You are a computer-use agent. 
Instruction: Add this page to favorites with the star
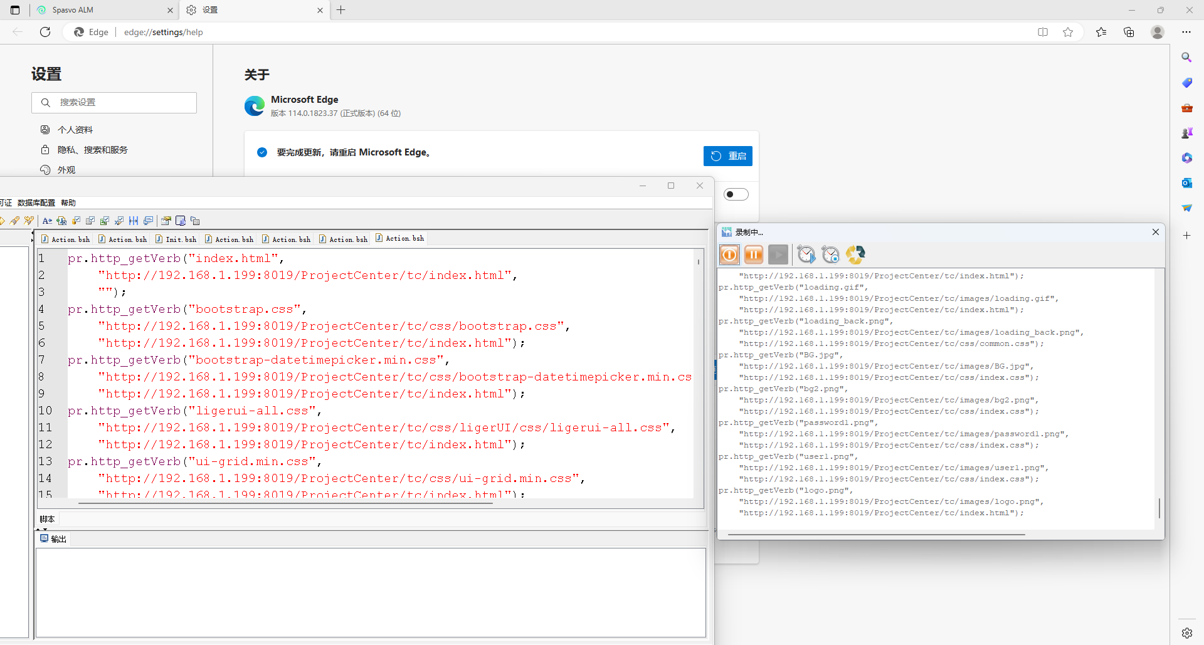coord(1068,32)
